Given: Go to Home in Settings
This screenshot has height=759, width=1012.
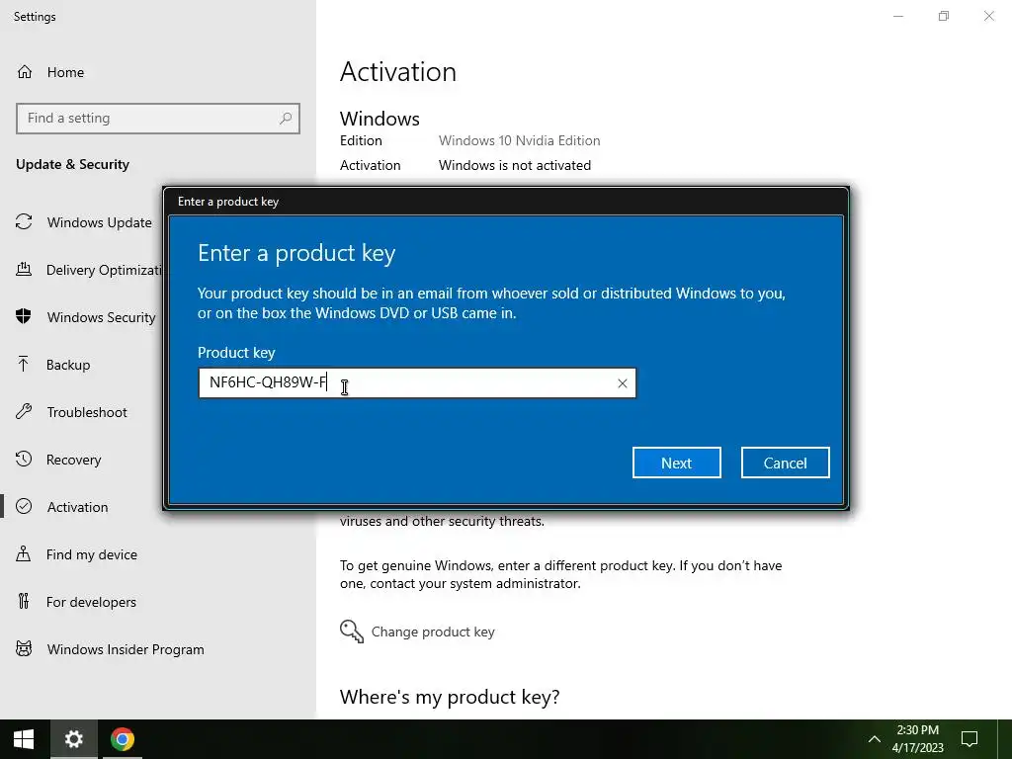Looking at the screenshot, I should tap(65, 72).
